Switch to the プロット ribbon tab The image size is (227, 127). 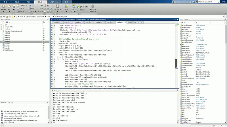pyautogui.click(x=17, y=2)
